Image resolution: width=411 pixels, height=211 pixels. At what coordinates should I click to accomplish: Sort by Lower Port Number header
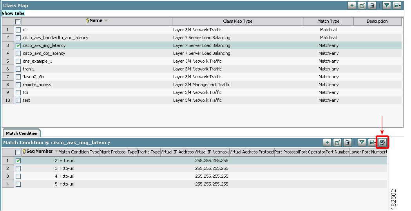368,152
